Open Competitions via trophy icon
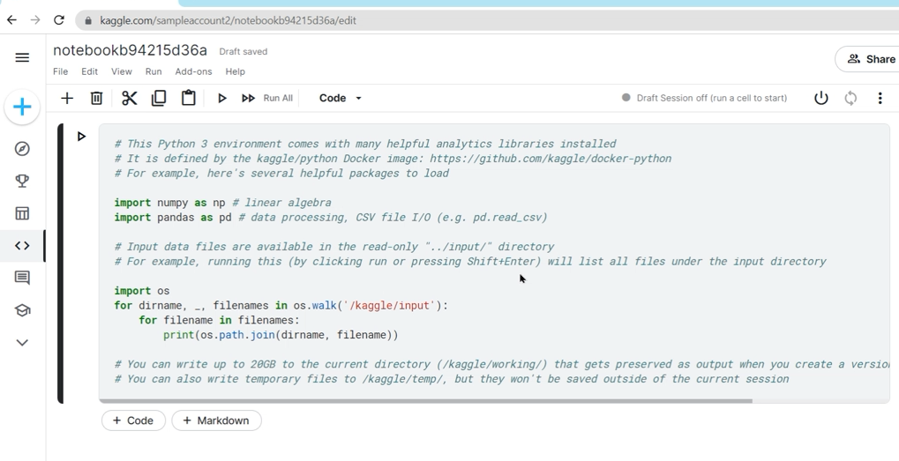The height and width of the screenshot is (461, 899). [22, 181]
